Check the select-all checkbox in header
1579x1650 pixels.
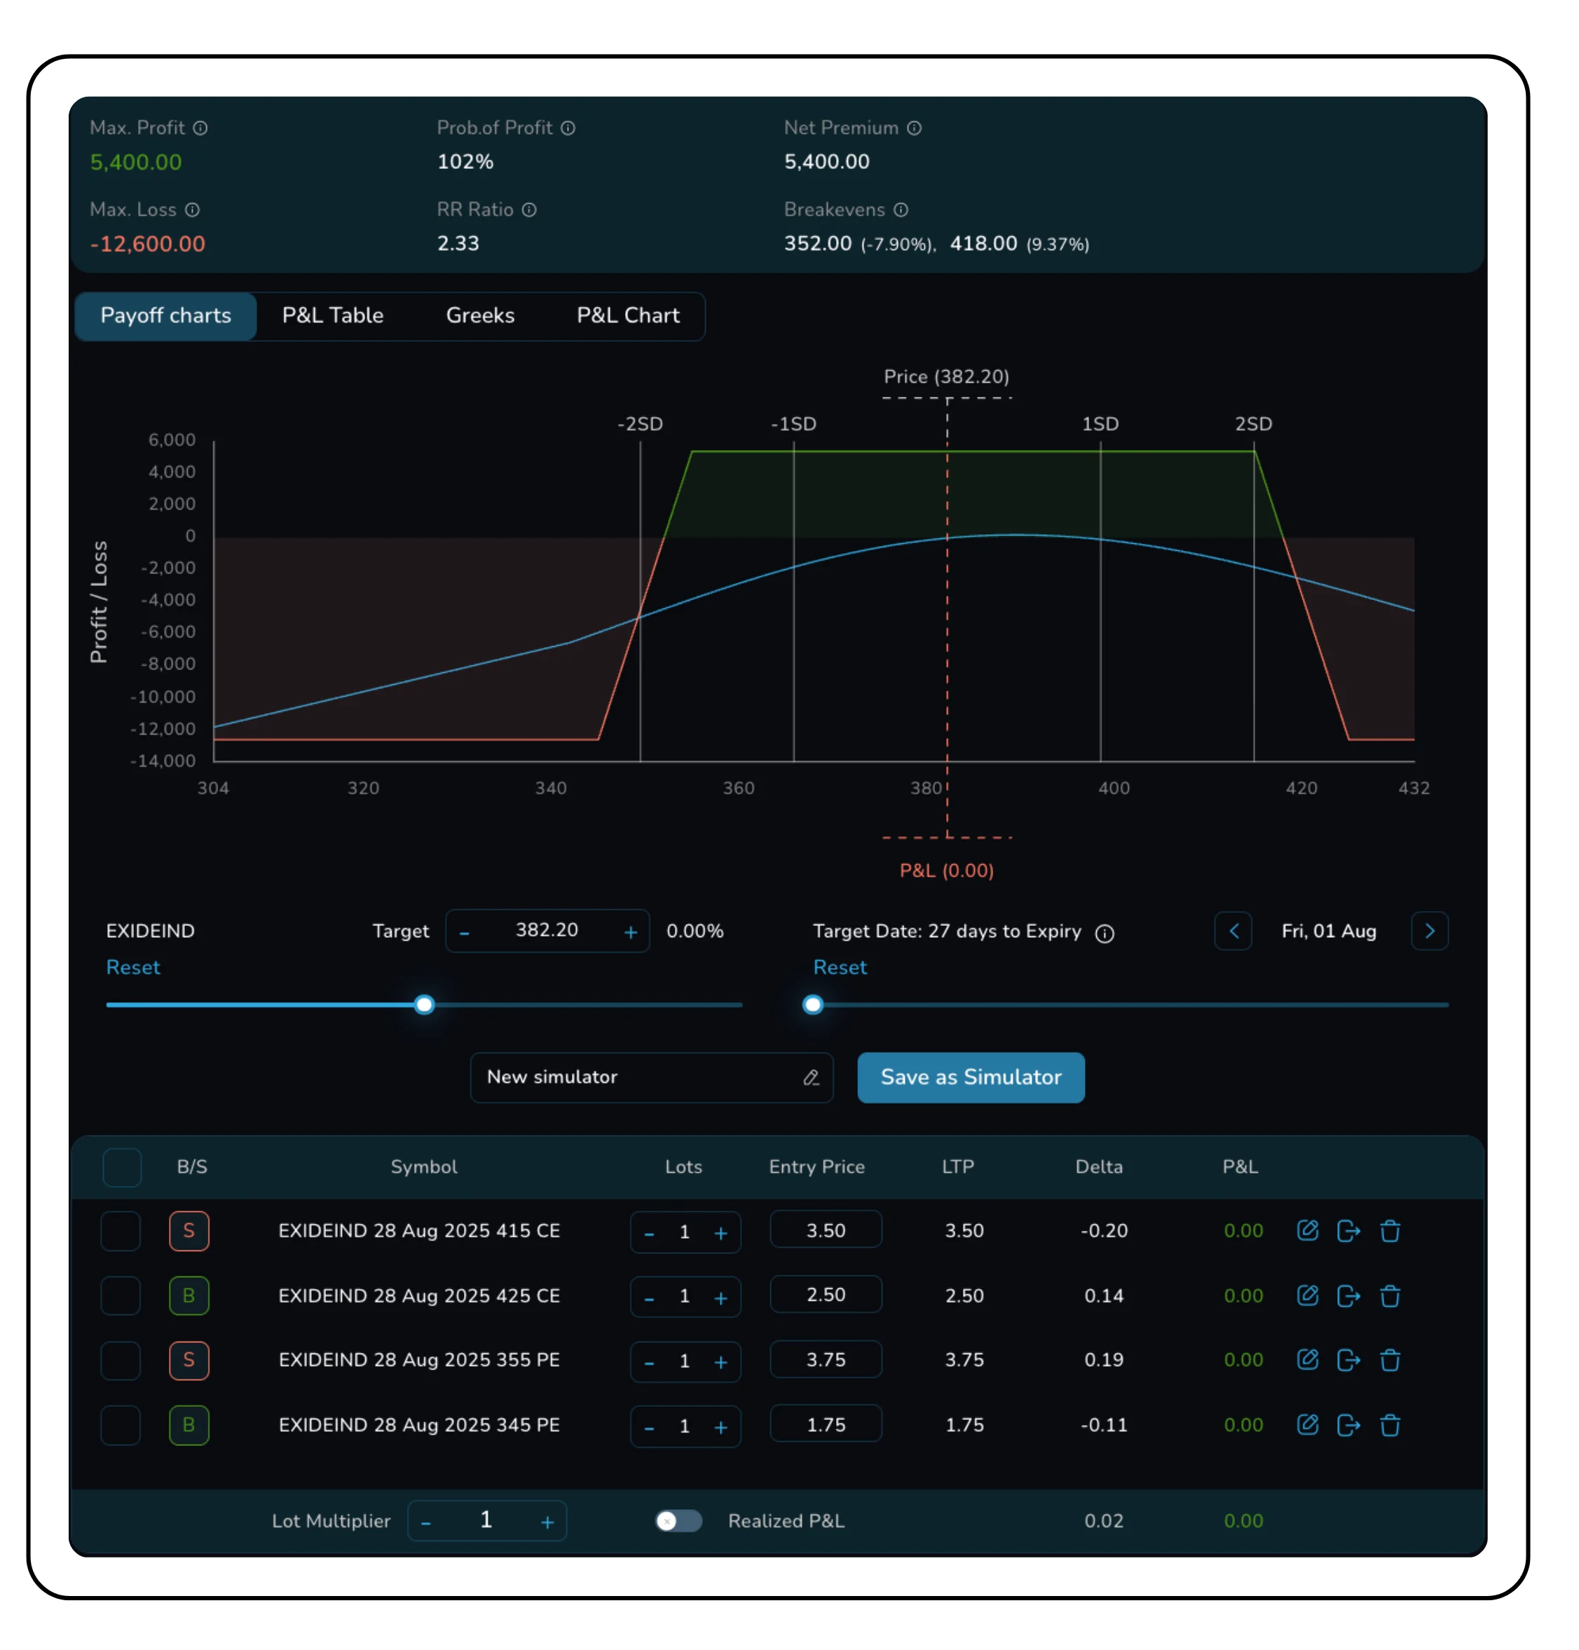(x=122, y=1167)
